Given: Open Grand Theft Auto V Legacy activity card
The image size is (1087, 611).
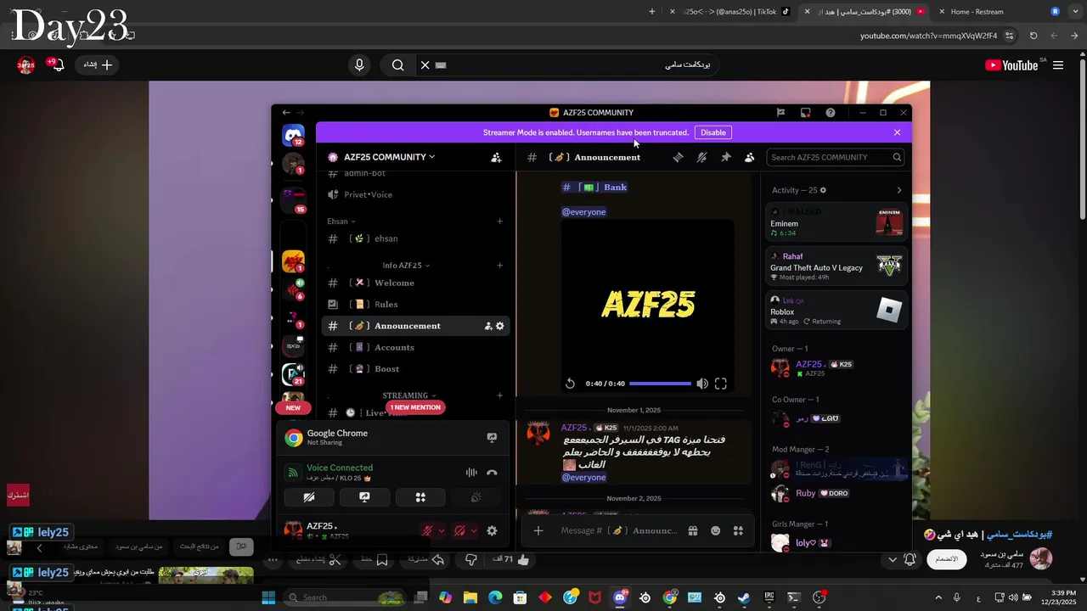Looking at the screenshot, I should point(836,266).
